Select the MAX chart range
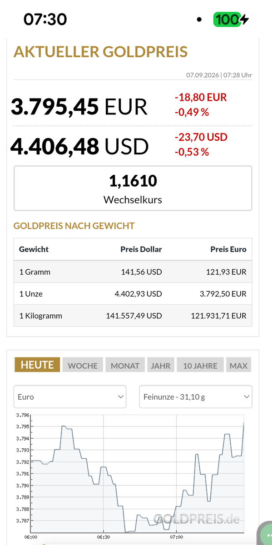This screenshot has width=272, height=545. (x=238, y=365)
